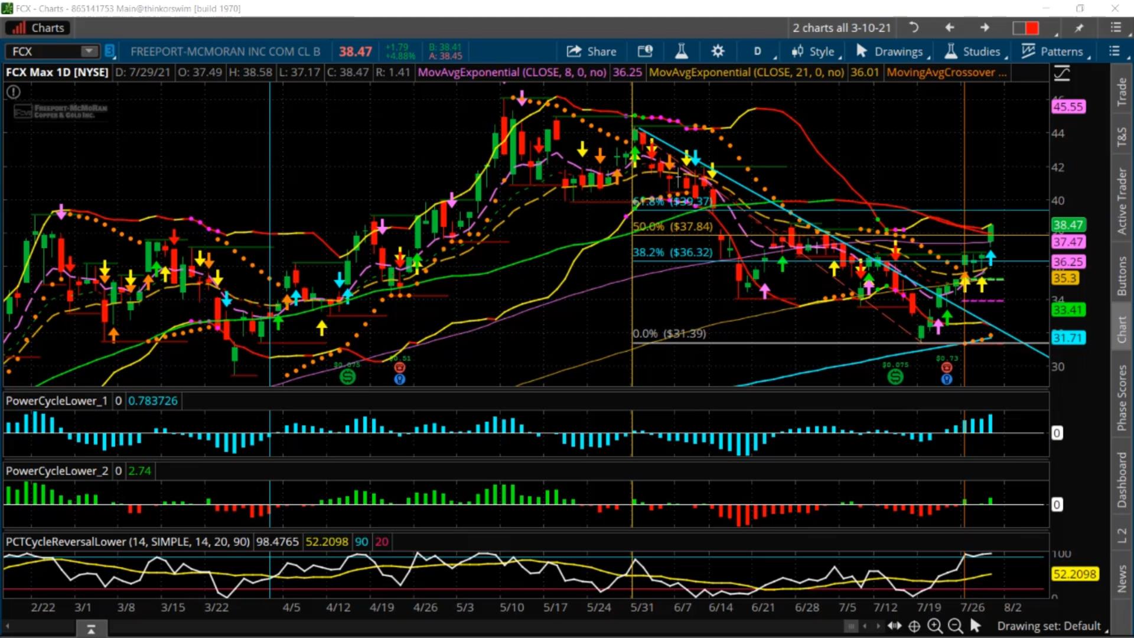Click the PowerCycleLower_1 study label
This screenshot has height=638, width=1134.
(x=57, y=401)
